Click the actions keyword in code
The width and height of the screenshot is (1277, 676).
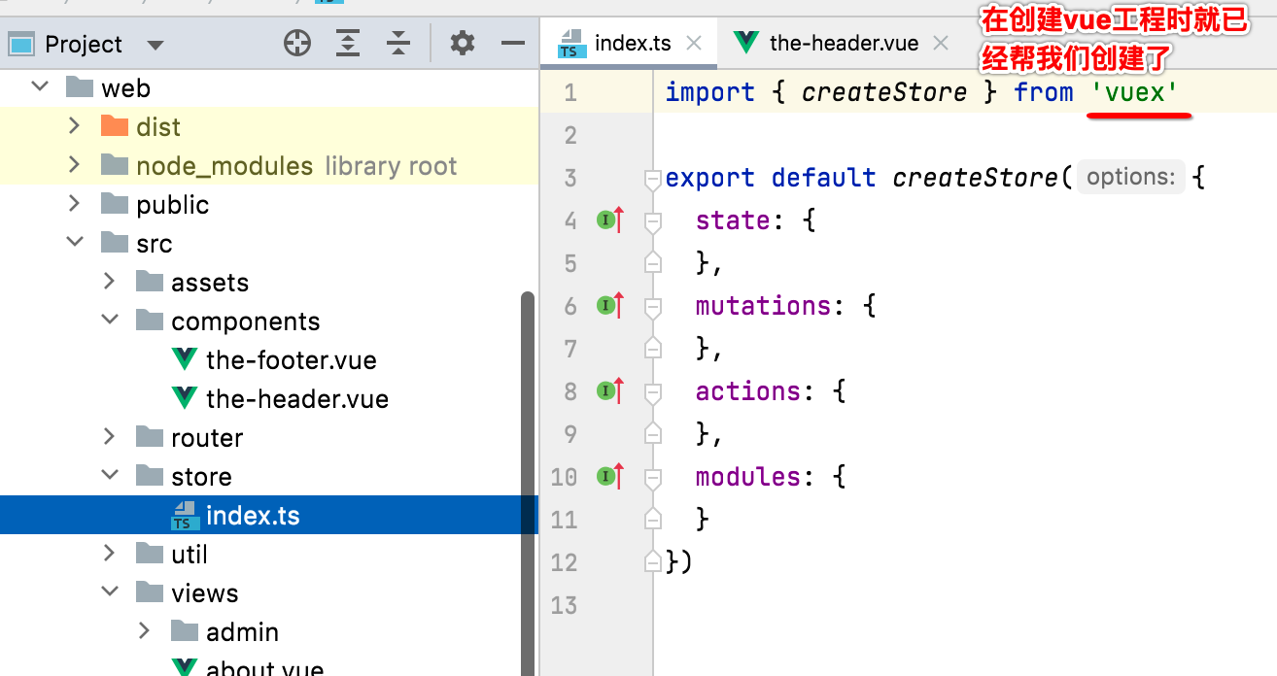click(748, 391)
